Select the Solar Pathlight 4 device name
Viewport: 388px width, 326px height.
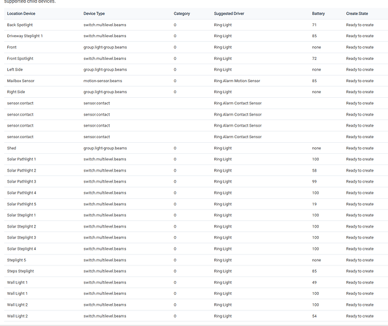[22, 193]
